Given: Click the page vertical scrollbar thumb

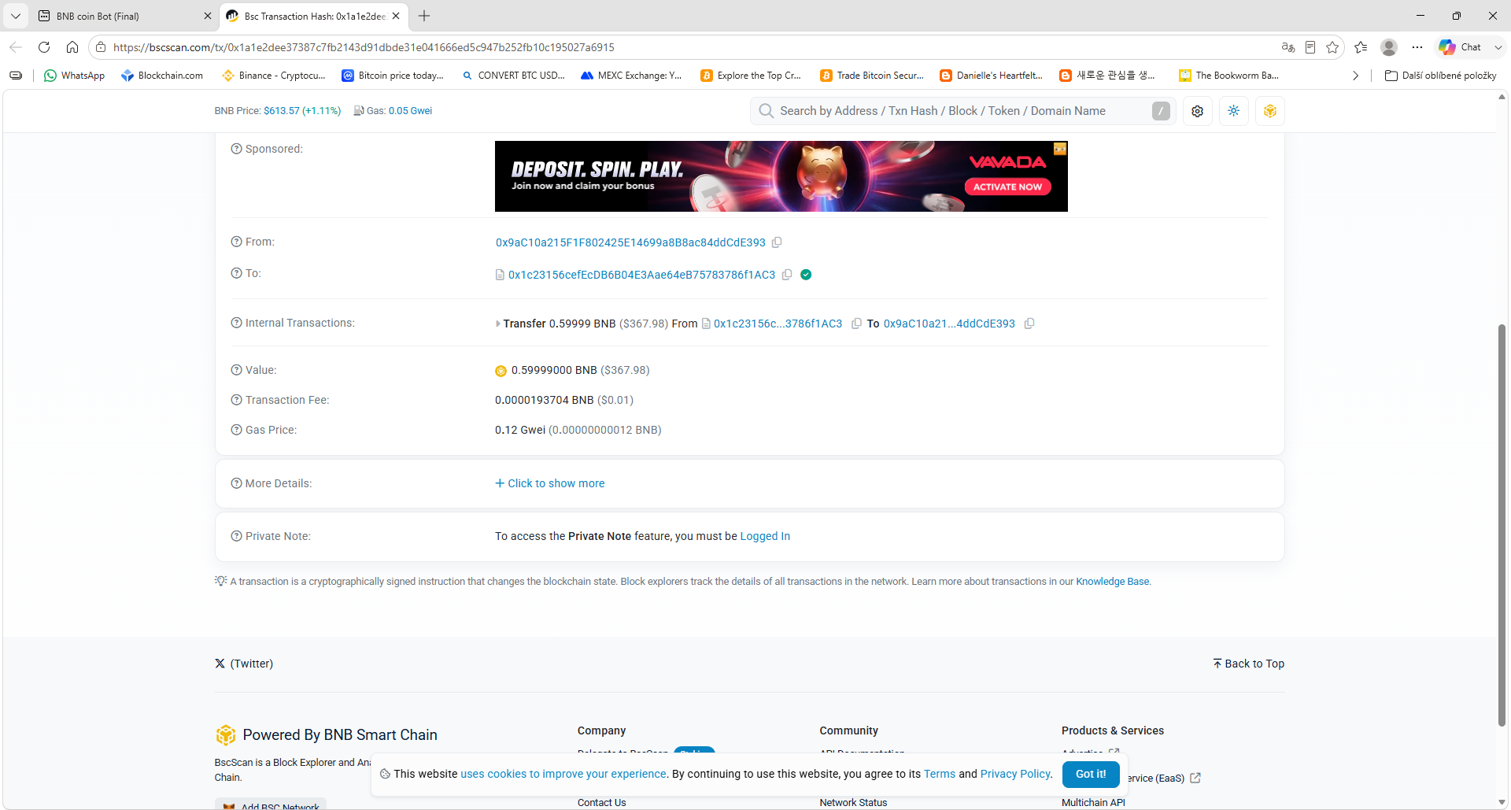Looking at the screenshot, I should point(1502,525).
